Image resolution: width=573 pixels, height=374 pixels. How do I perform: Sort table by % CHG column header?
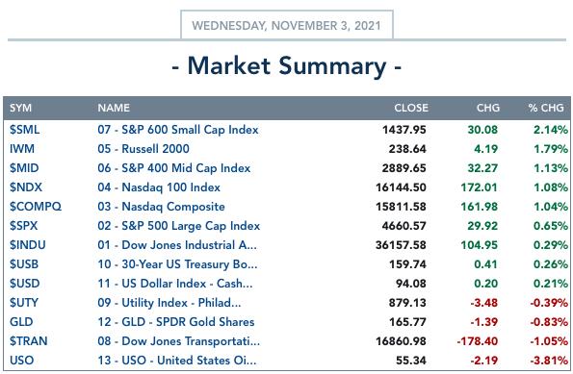546,108
